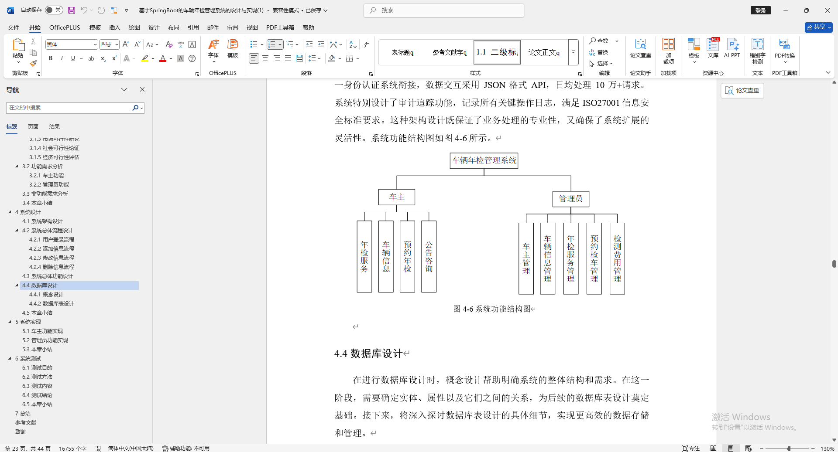838x452 pixels.
Task: Open the 文库 document library
Action: (713, 50)
